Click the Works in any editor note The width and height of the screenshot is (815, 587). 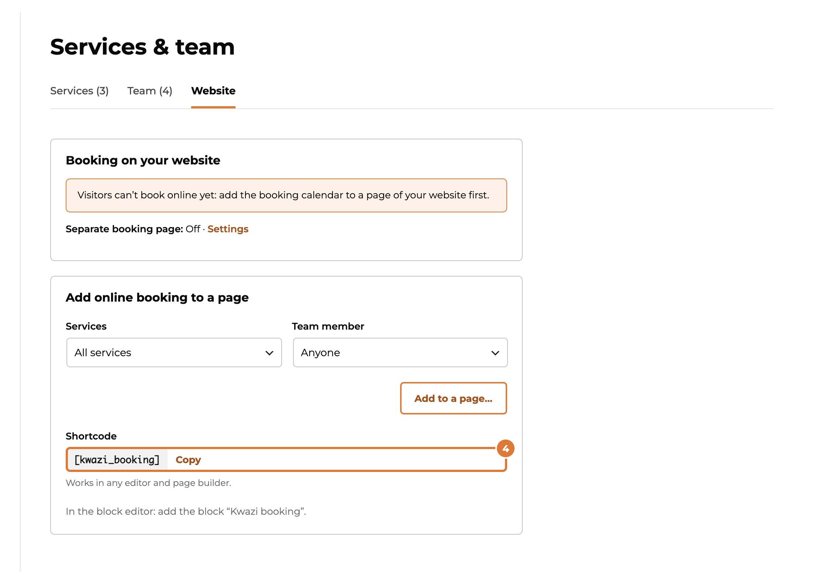click(x=148, y=483)
